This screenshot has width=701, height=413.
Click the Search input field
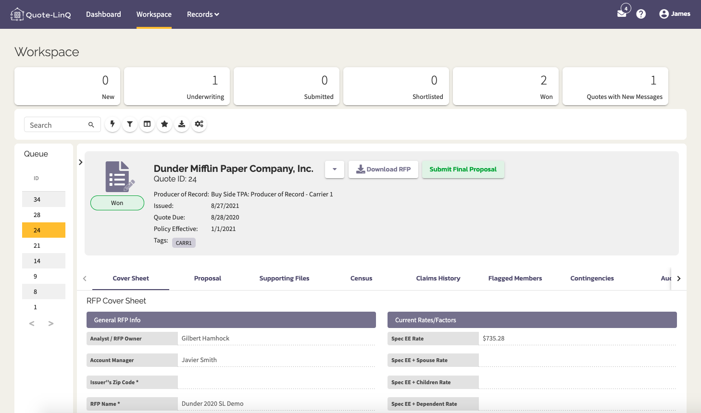pos(63,125)
